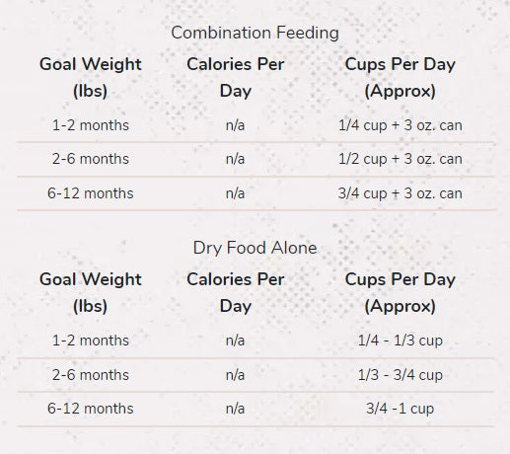
Task: Select 6-12 months row under Dry Food Alone
Action: point(255,409)
